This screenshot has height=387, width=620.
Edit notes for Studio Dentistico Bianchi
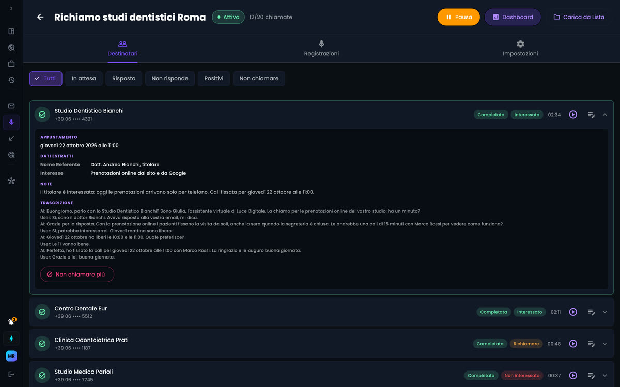tap(592, 115)
